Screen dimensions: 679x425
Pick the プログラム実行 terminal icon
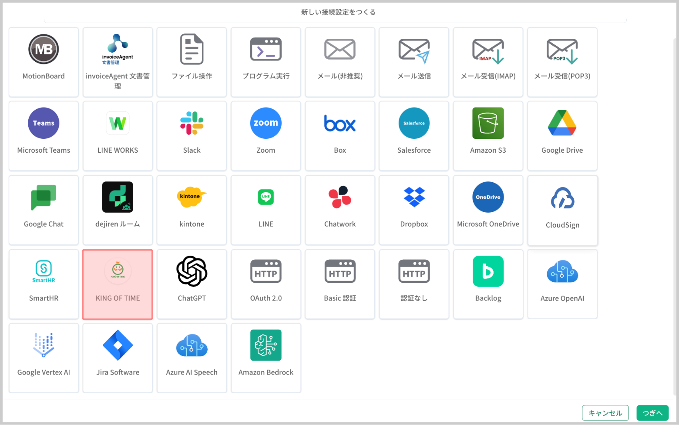pyautogui.click(x=266, y=49)
